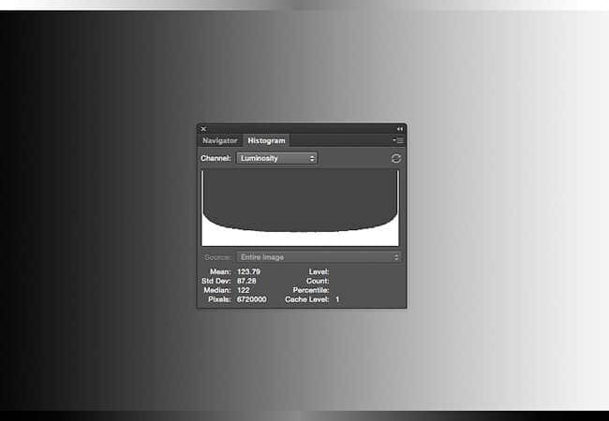609x421 pixels.
Task: Click the Pixels value 6720000
Action: tap(252, 299)
